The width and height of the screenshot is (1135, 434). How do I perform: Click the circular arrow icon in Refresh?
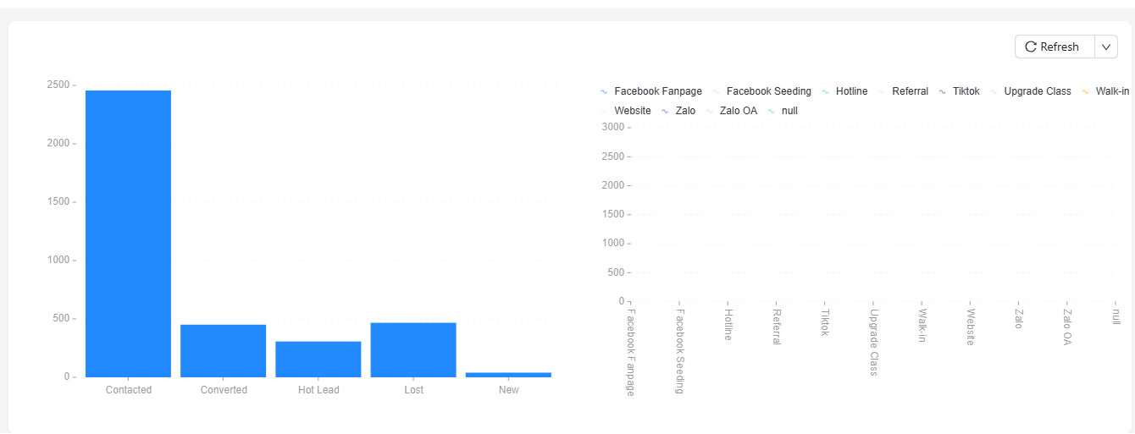[1031, 47]
